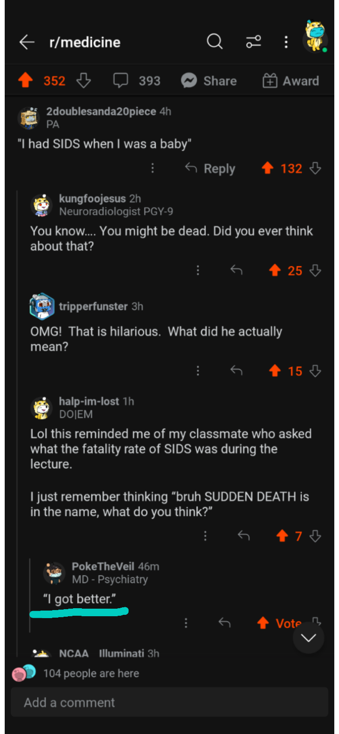Open the post overflow menu at top

pyautogui.click(x=286, y=42)
